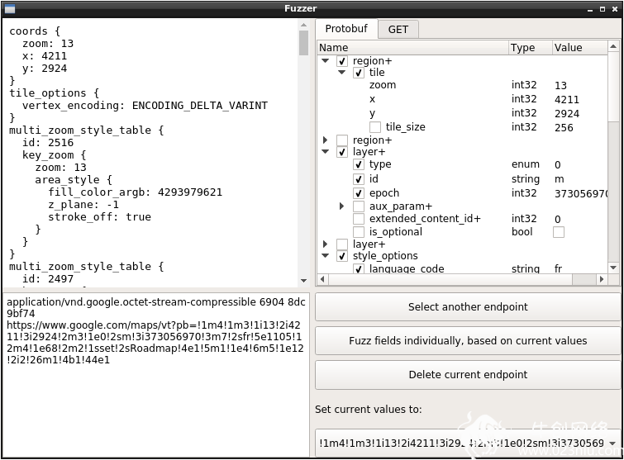The width and height of the screenshot is (624, 460).
Task: Select the epoch row label
Action: [384, 193]
